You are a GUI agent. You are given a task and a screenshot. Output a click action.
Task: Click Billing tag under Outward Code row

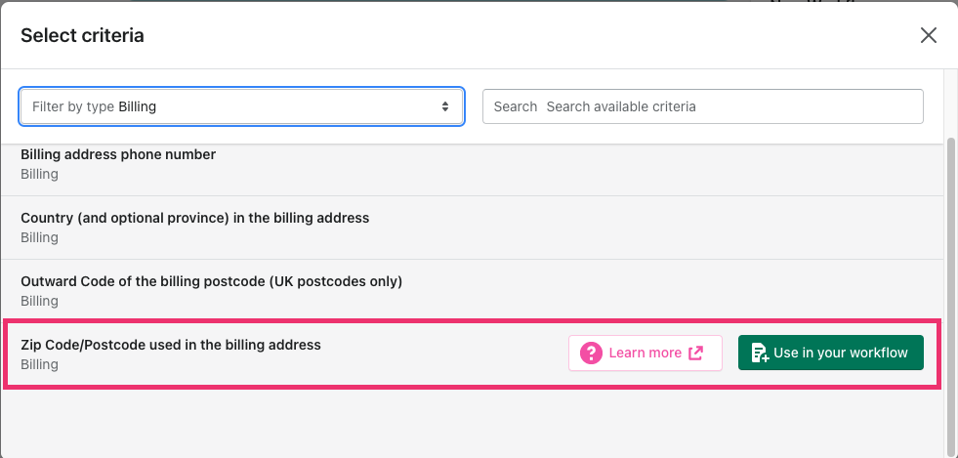point(40,301)
